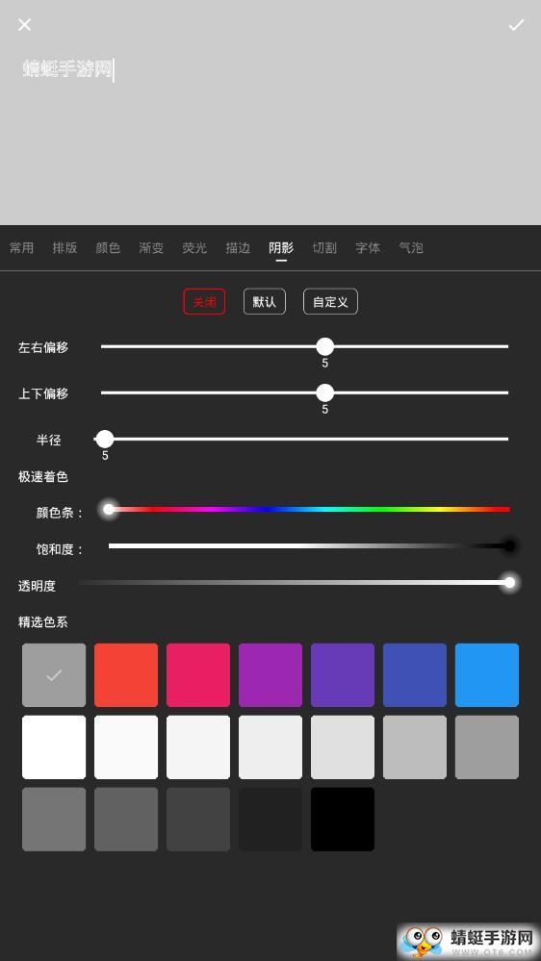This screenshot has width=541, height=961.
Task: Select the 默认 shadow option
Action: (x=265, y=301)
